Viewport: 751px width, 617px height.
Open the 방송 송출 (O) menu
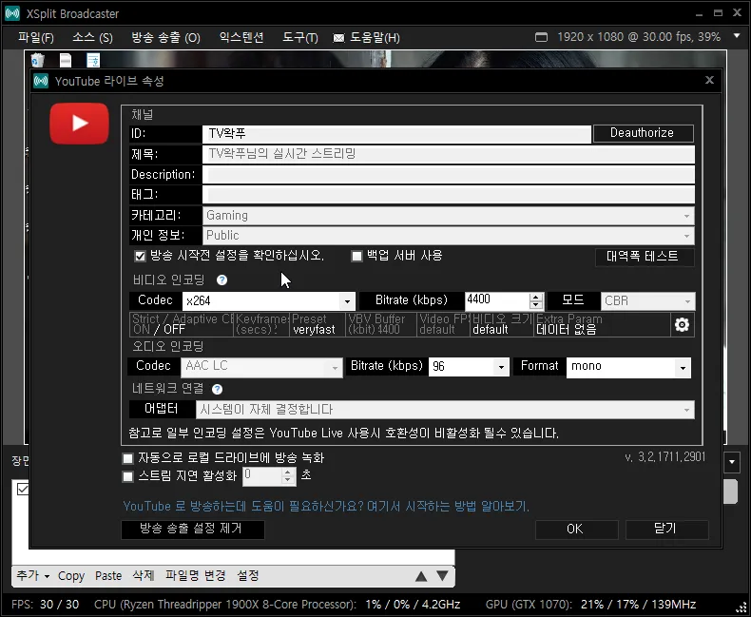pyautogui.click(x=165, y=37)
